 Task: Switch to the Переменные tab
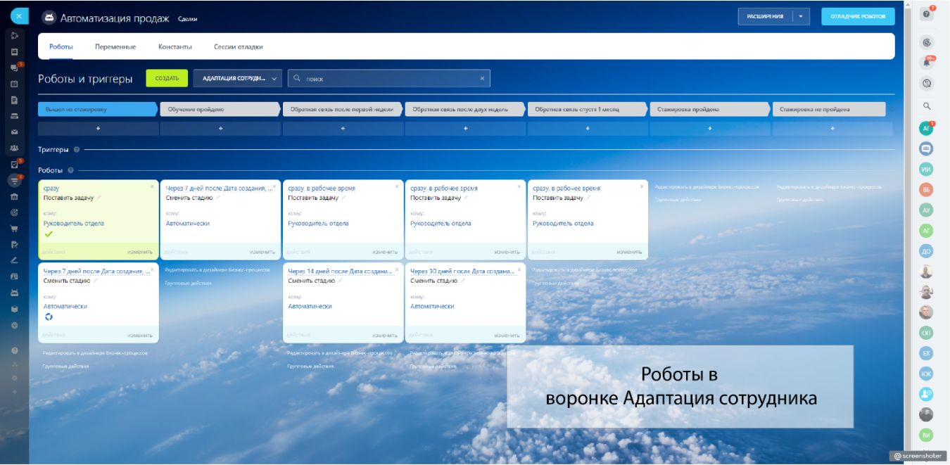(x=115, y=47)
